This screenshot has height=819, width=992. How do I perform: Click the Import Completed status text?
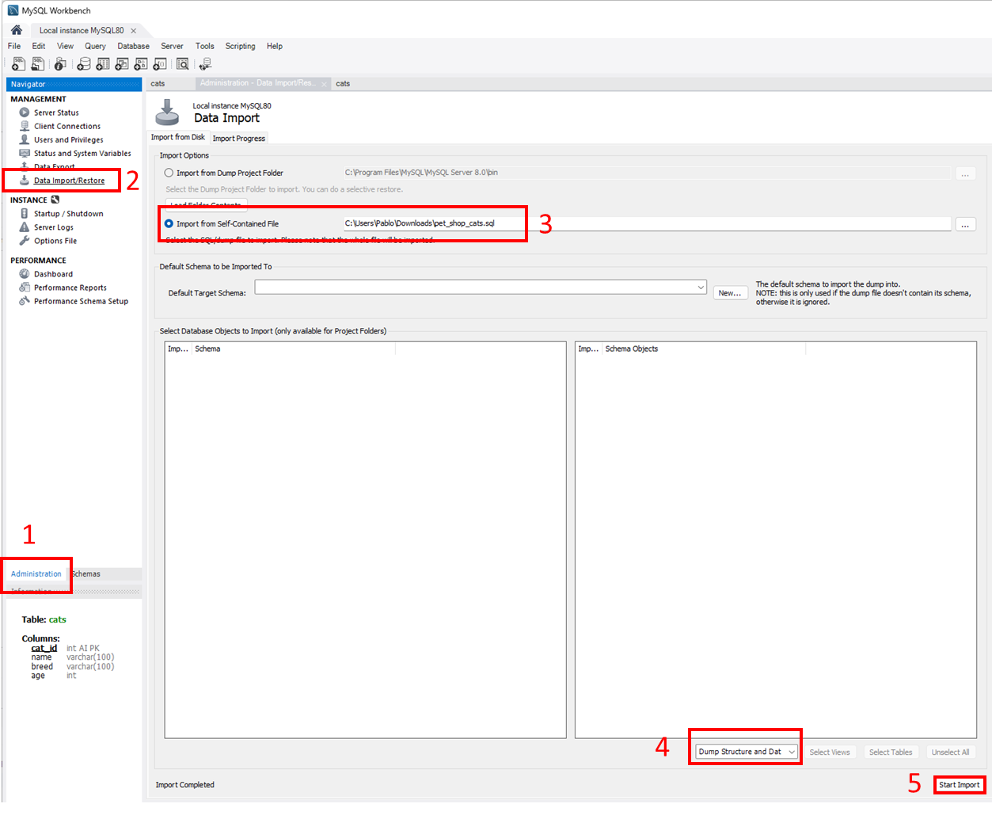point(184,785)
